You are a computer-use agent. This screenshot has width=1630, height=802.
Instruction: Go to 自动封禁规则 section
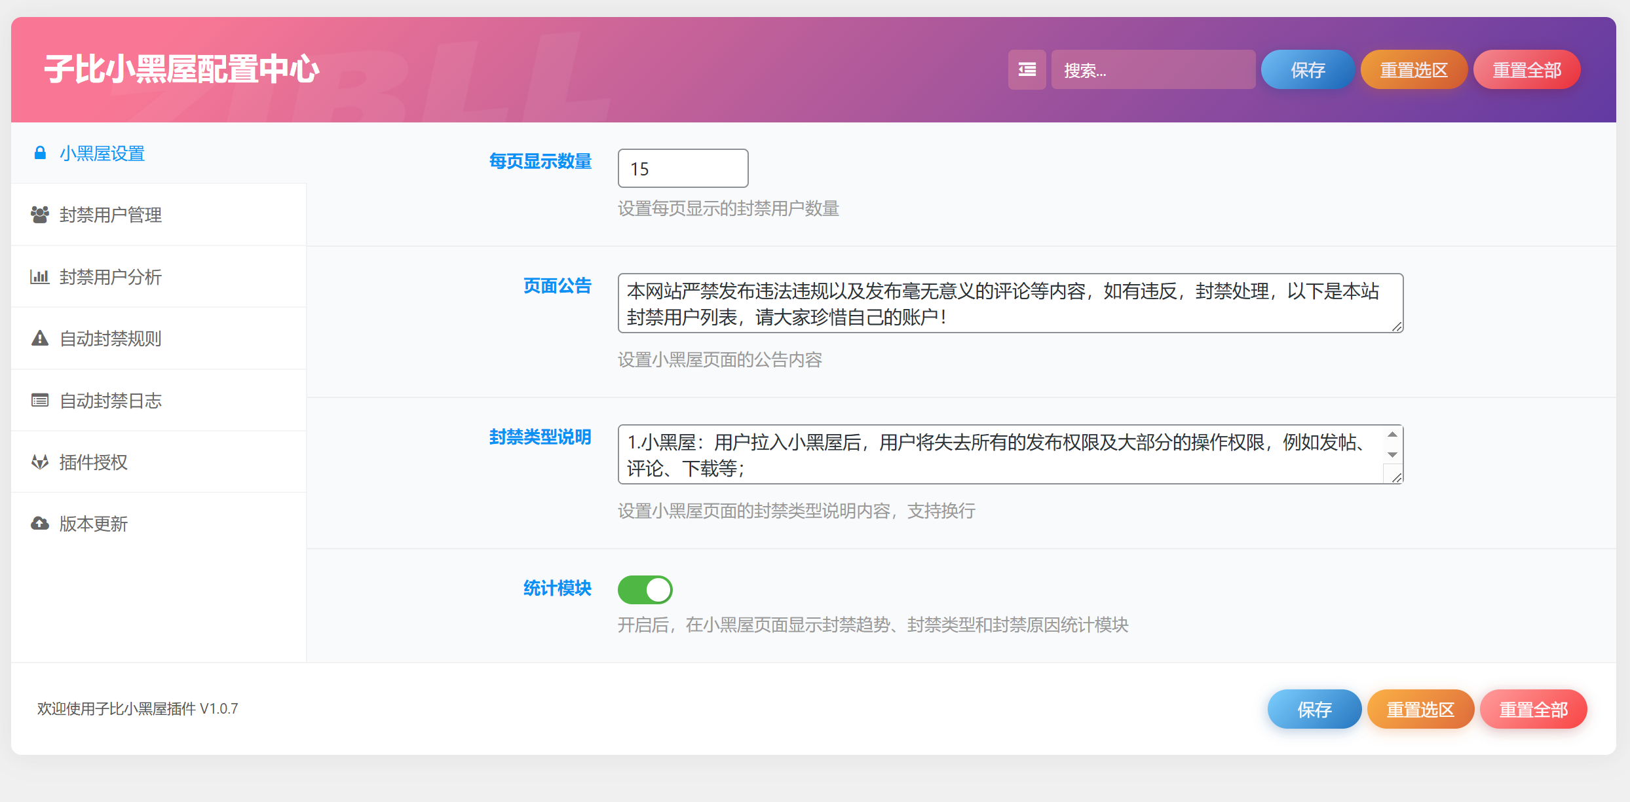[159, 338]
